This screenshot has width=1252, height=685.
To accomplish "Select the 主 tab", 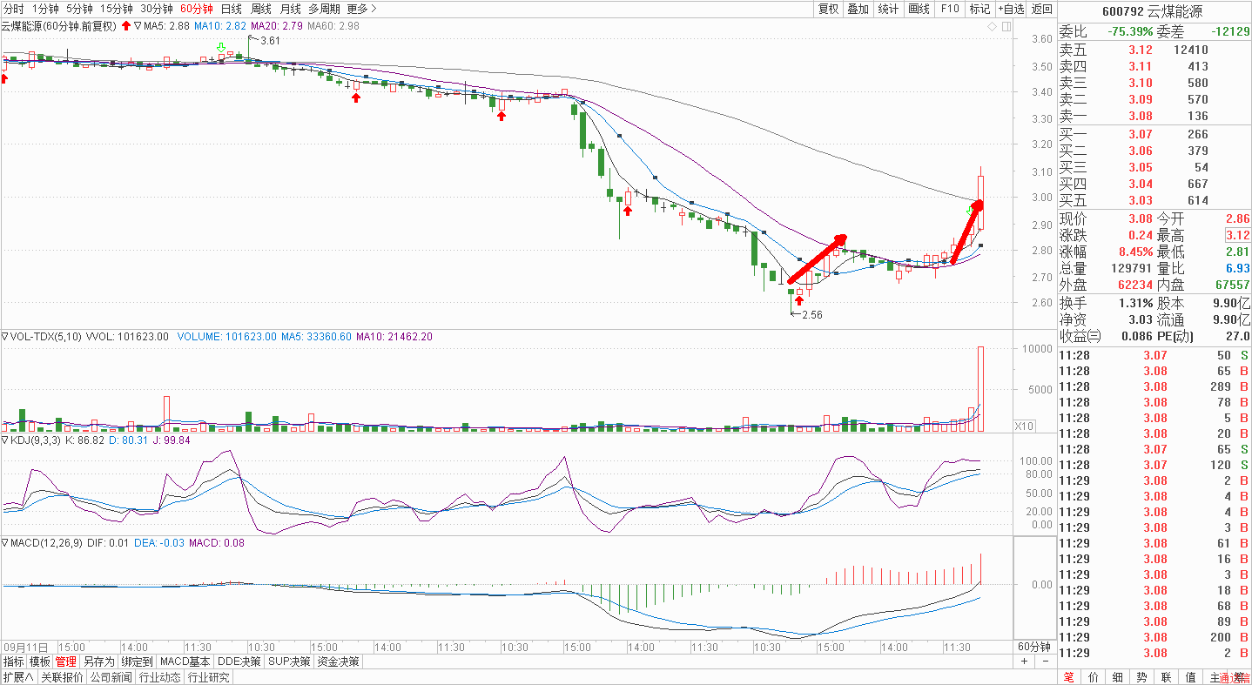I will (x=1215, y=677).
